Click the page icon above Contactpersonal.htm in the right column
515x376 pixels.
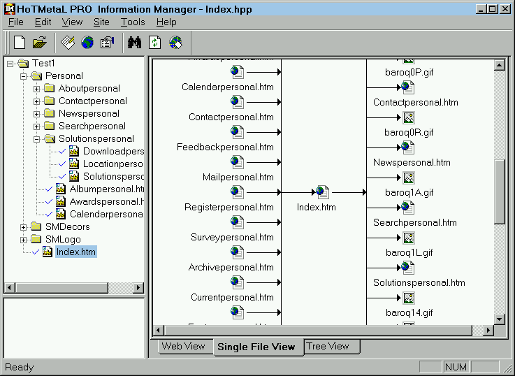407,87
